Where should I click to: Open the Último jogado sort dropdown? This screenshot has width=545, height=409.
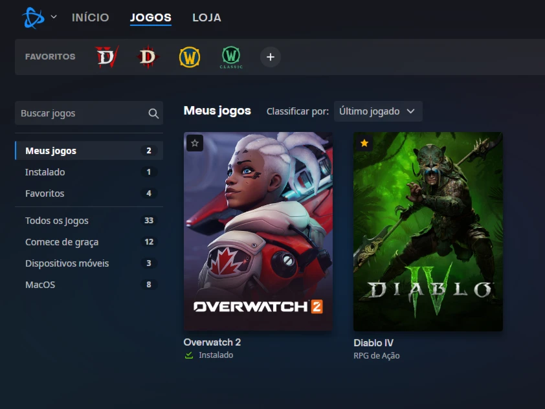[378, 111]
